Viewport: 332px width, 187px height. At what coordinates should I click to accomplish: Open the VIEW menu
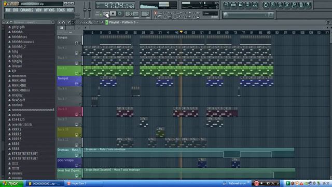[38, 10]
